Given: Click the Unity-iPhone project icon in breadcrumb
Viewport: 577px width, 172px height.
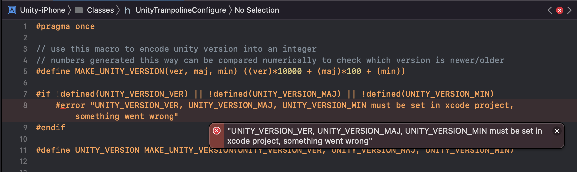Looking at the screenshot, I should 12,10.
